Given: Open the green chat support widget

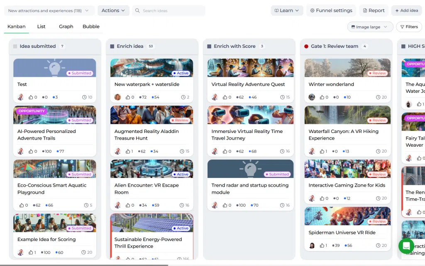Looking at the screenshot, I should (x=406, y=246).
